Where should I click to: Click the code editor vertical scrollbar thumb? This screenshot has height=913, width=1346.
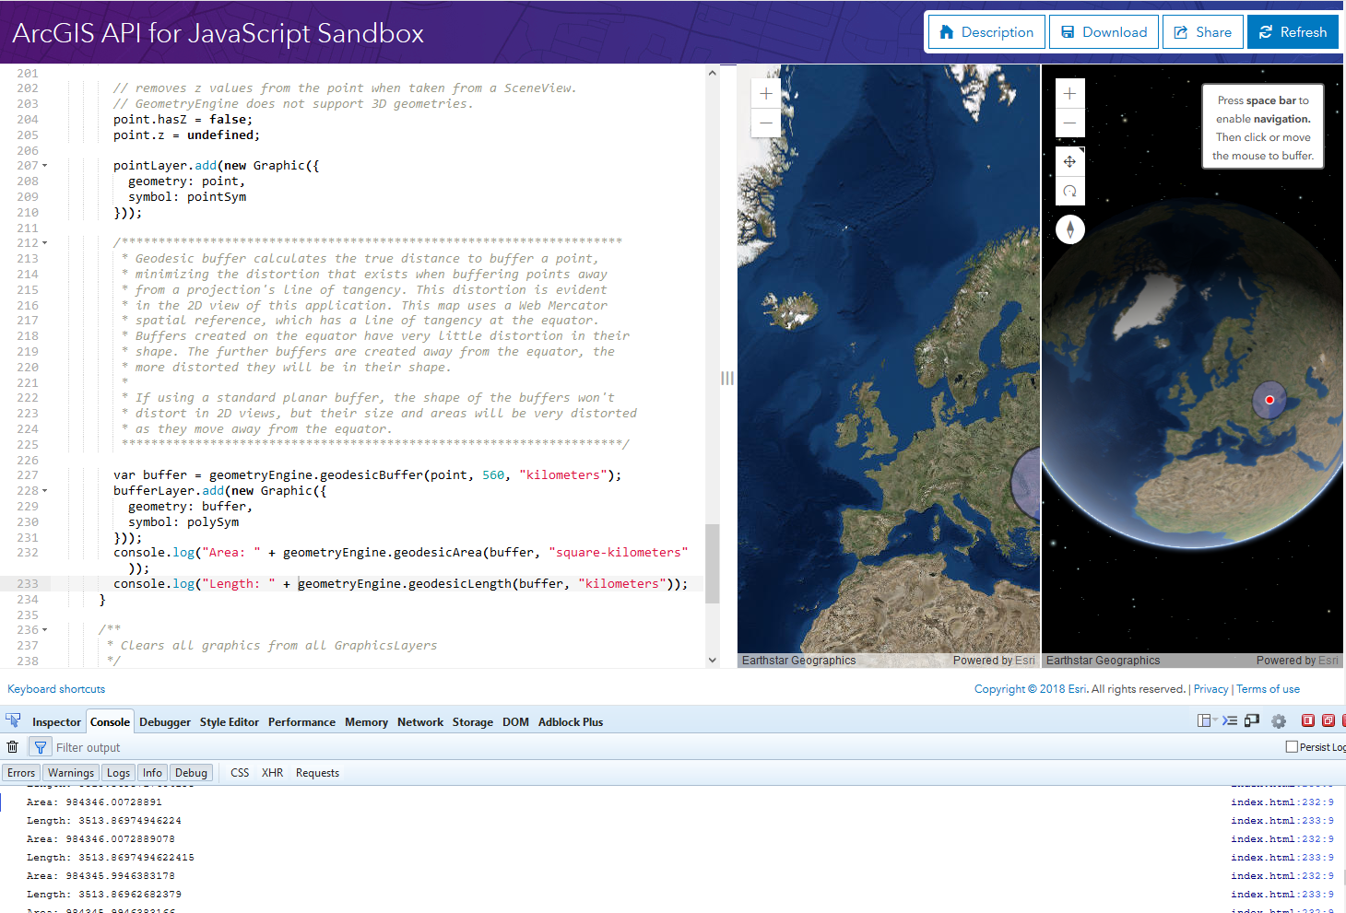pos(712,564)
